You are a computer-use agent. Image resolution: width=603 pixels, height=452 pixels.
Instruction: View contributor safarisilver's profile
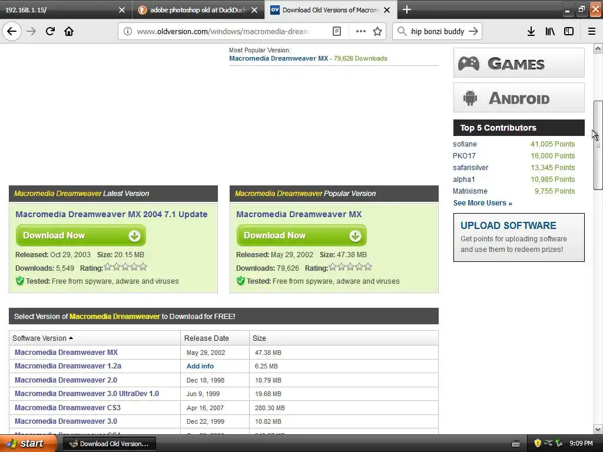471,168
